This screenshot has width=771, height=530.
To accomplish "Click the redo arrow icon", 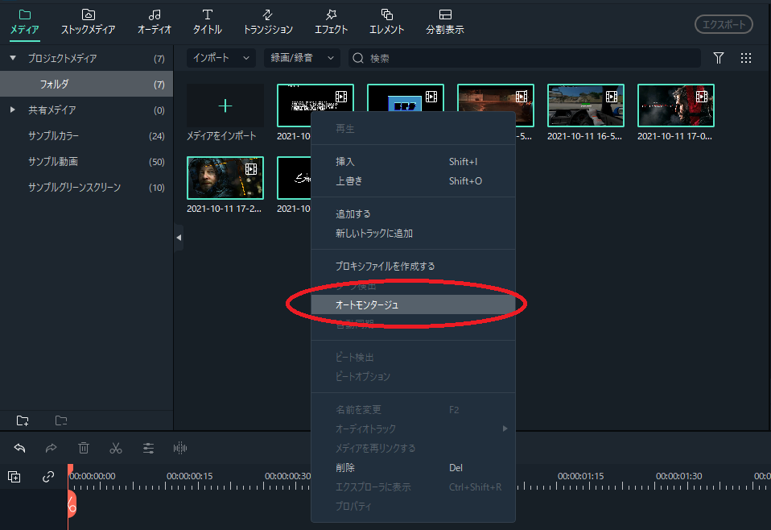I will 52,448.
